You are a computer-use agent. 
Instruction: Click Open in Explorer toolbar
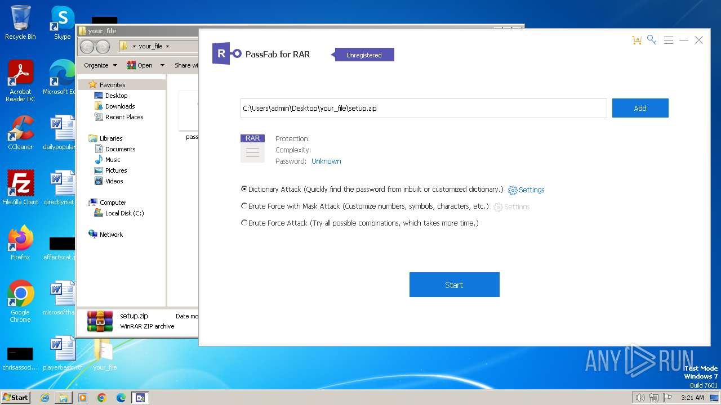tap(140, 65)
